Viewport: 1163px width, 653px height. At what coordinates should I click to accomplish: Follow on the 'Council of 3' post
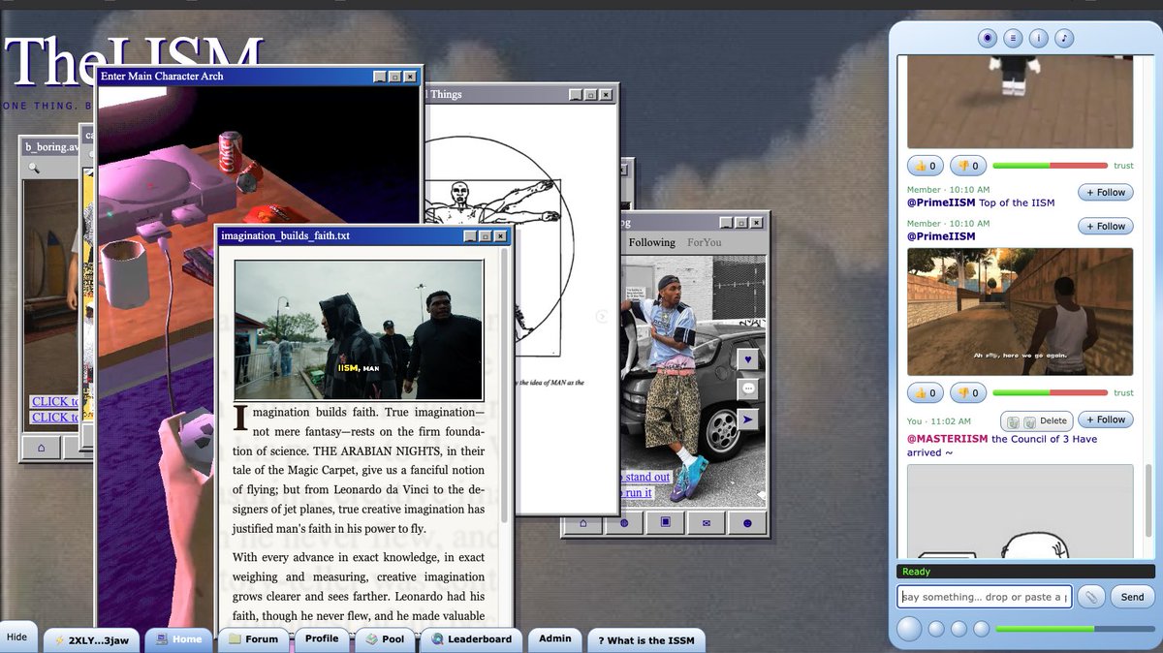tap(1105, 420)
